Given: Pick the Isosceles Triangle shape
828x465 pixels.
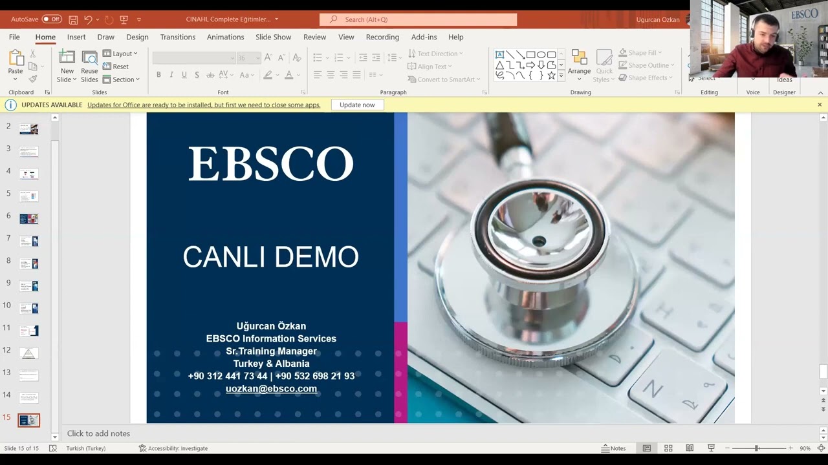Looking at the screenshot, I should click(x=499, y=65).
